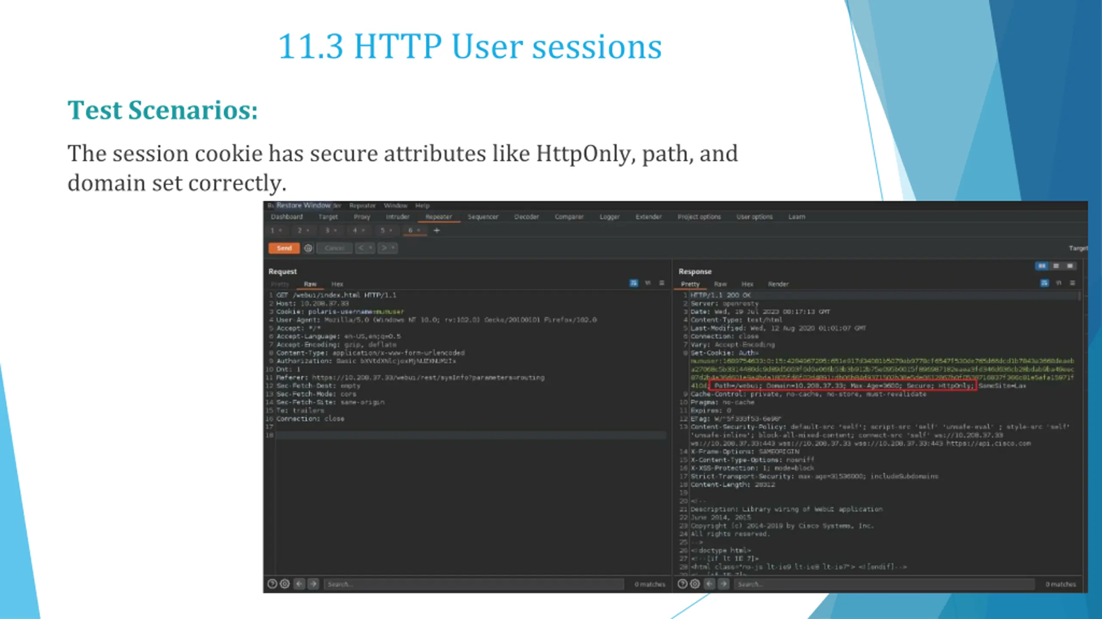Image resolution: width=1102 pixels, height=619 pixels.
Task: Open the Help menu
Action: pyautogui.click(x=422, y=205)
